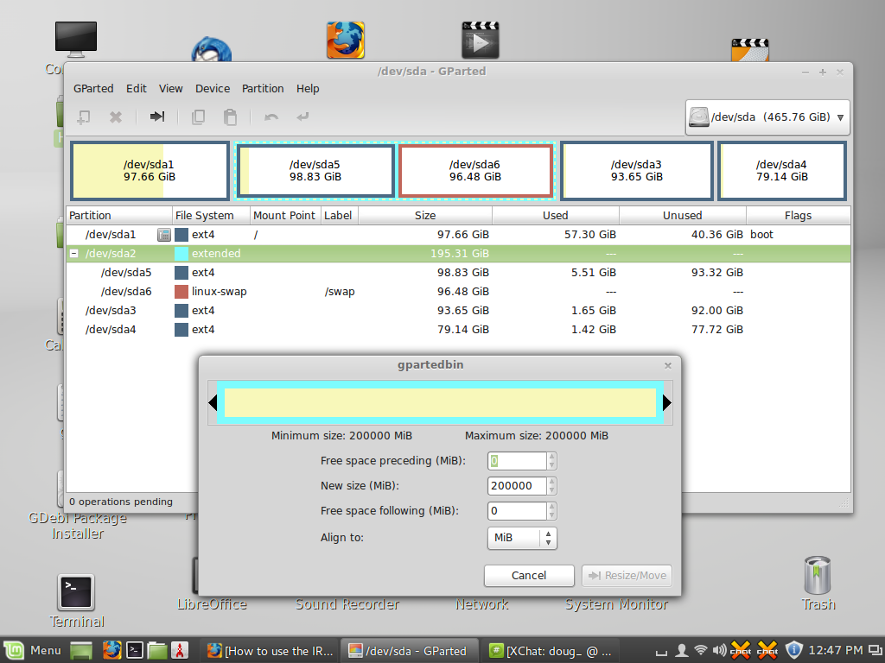The height and width of the screenshot is (663, 885).
Task: Launch terminal from the panel
Action: click(x=134, y=651)
